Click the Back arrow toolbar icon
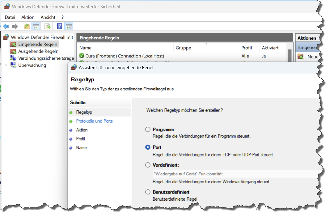The height and width of the screenshot is (217, 330). 6,27
